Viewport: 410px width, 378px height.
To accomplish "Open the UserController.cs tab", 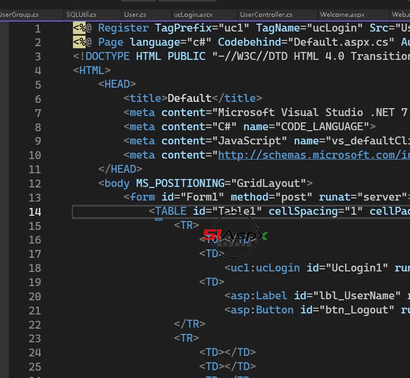I will pos(266,15).
